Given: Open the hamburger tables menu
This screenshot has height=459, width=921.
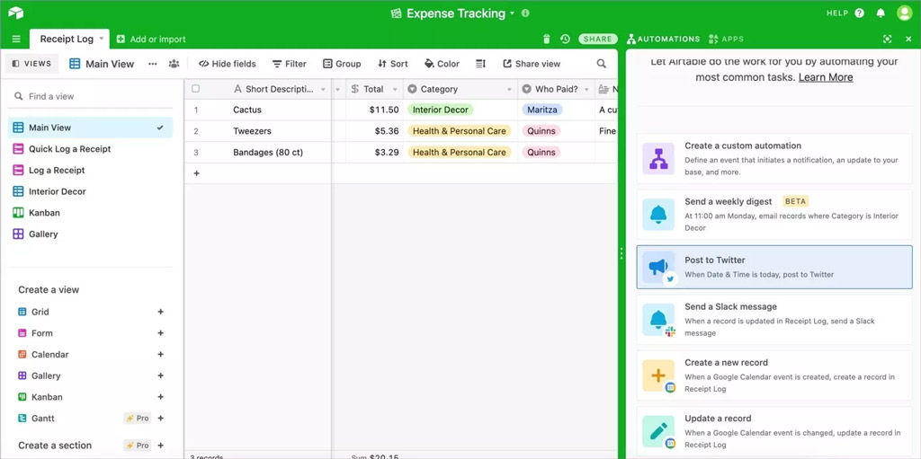Looking at the screenshot, I should (16, 40).
